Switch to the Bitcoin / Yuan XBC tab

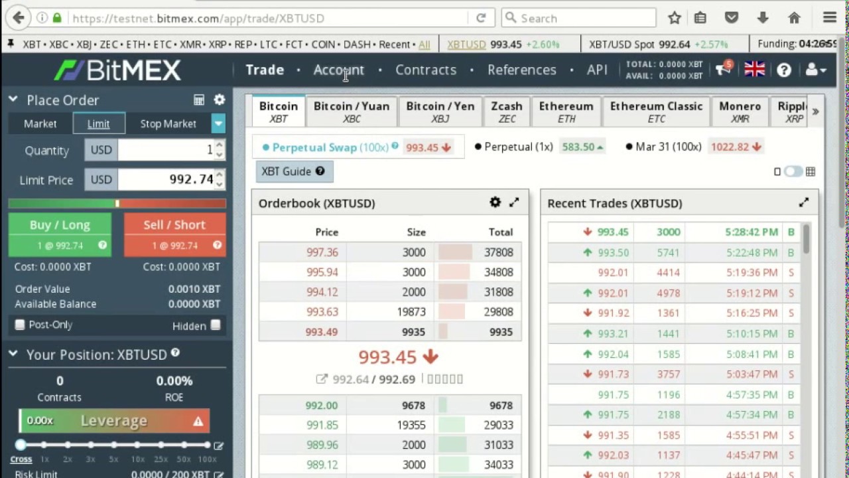pos(352,112)
